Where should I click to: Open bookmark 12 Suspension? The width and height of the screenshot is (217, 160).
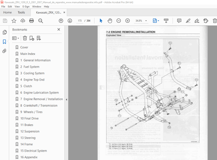[x=30, y=131]
